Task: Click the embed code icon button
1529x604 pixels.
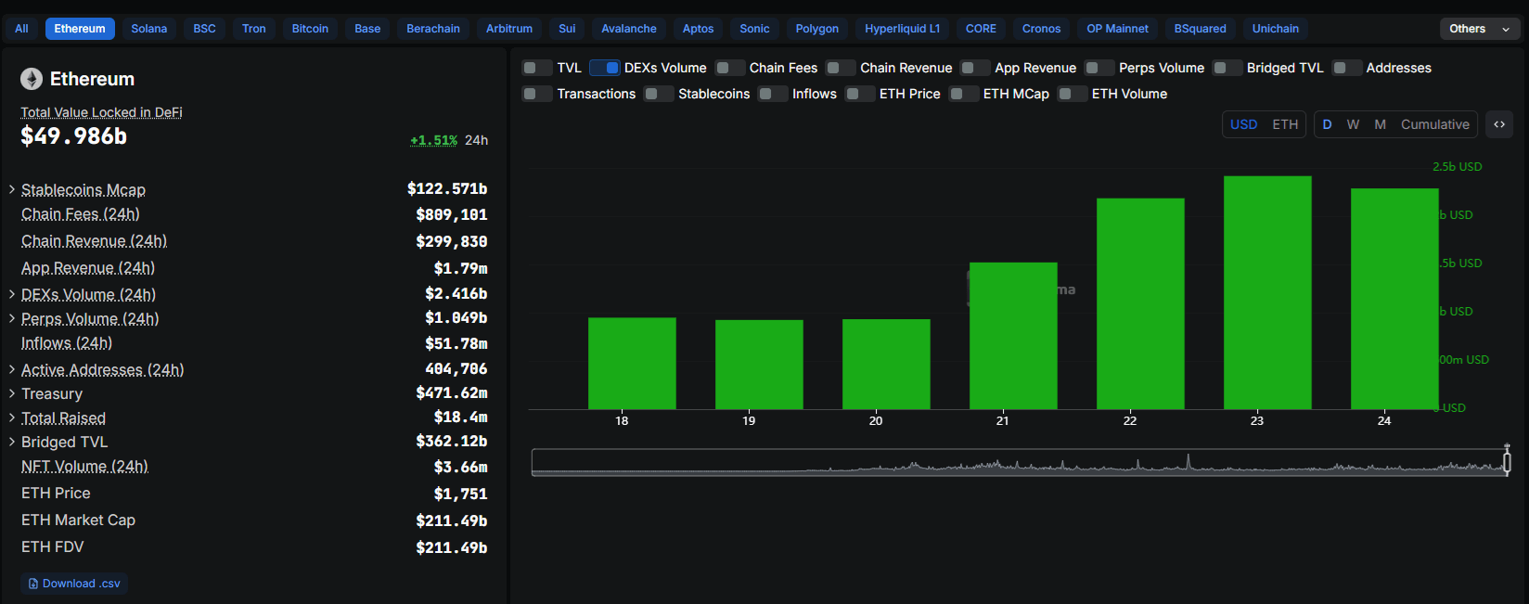Action: coord(1499,124)
